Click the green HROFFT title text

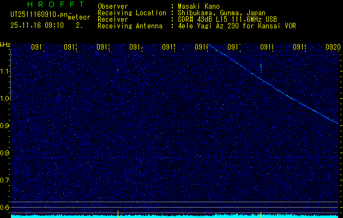(x=56, y=4)
